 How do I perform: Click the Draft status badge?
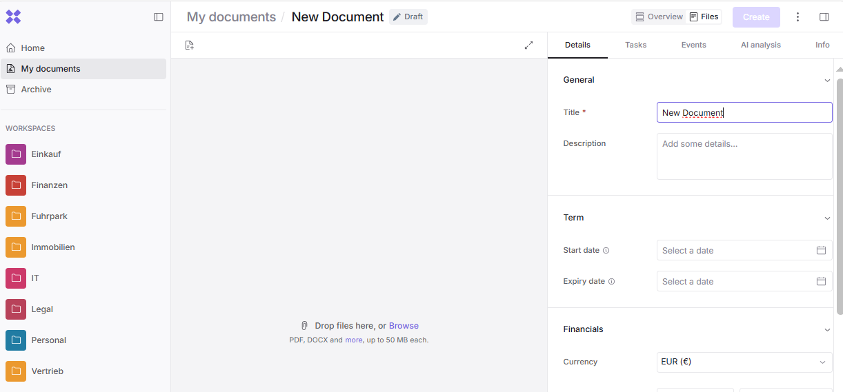[x=408, y=17]
